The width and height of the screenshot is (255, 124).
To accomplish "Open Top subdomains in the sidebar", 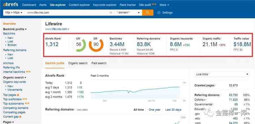I will pyautogui.click(x=14, y=103).
